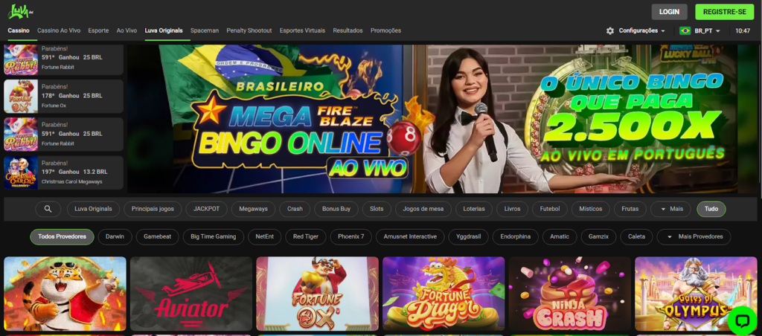Open the Fortune Tiger game thumbnail

[65, 294]
